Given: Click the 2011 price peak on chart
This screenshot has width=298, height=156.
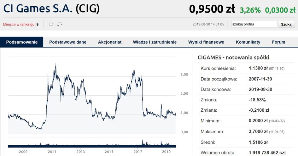Looking at the screenshot, I should click(x=56, y=64).
